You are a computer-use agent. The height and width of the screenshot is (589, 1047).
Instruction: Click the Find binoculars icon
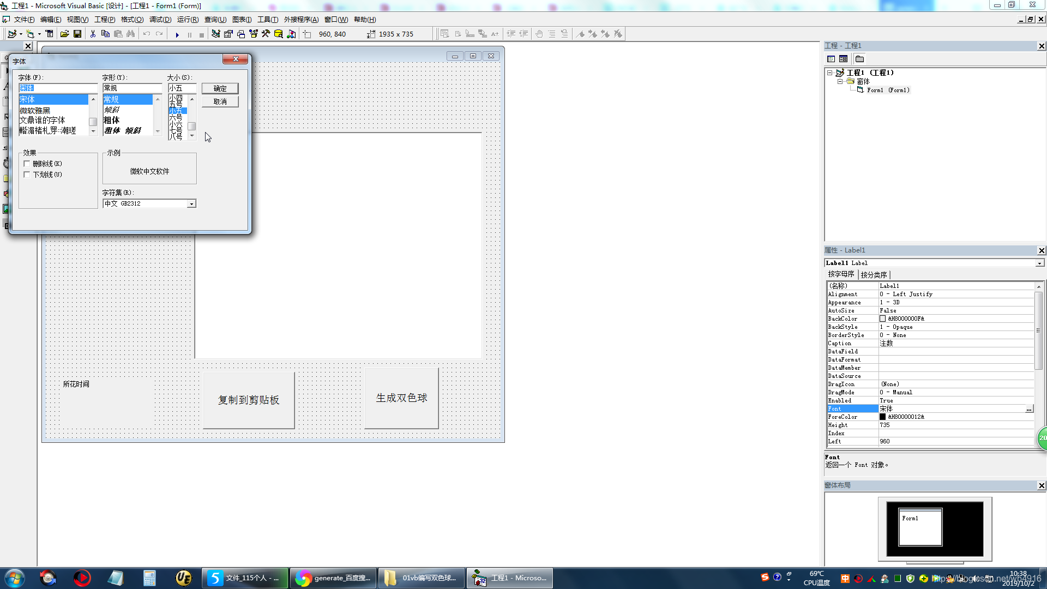130,34
